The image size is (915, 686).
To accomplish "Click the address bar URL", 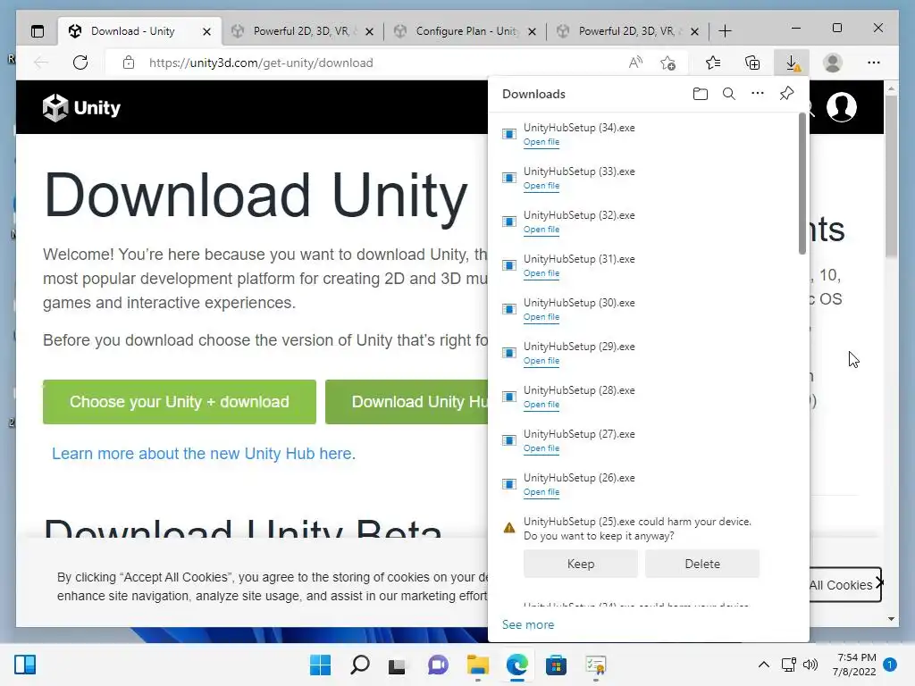I will pos(261,63).
